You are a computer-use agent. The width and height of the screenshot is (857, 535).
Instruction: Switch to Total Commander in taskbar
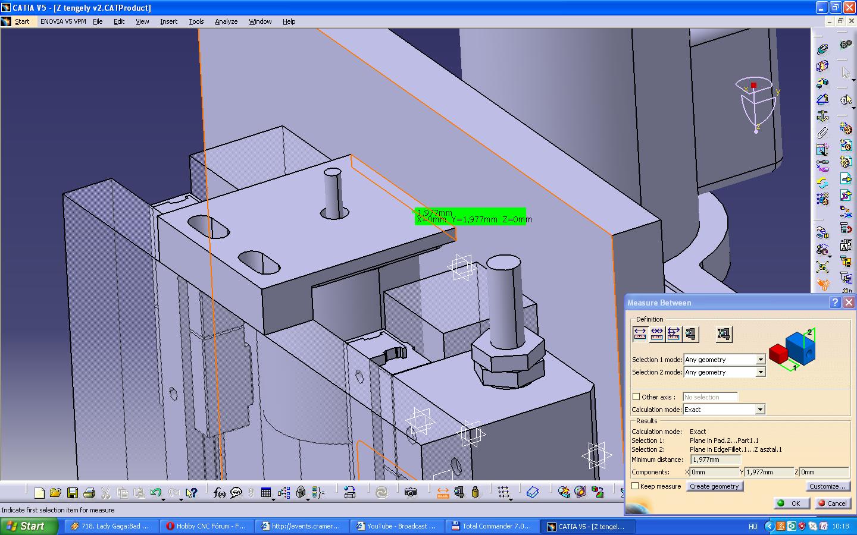pos(492,526)
